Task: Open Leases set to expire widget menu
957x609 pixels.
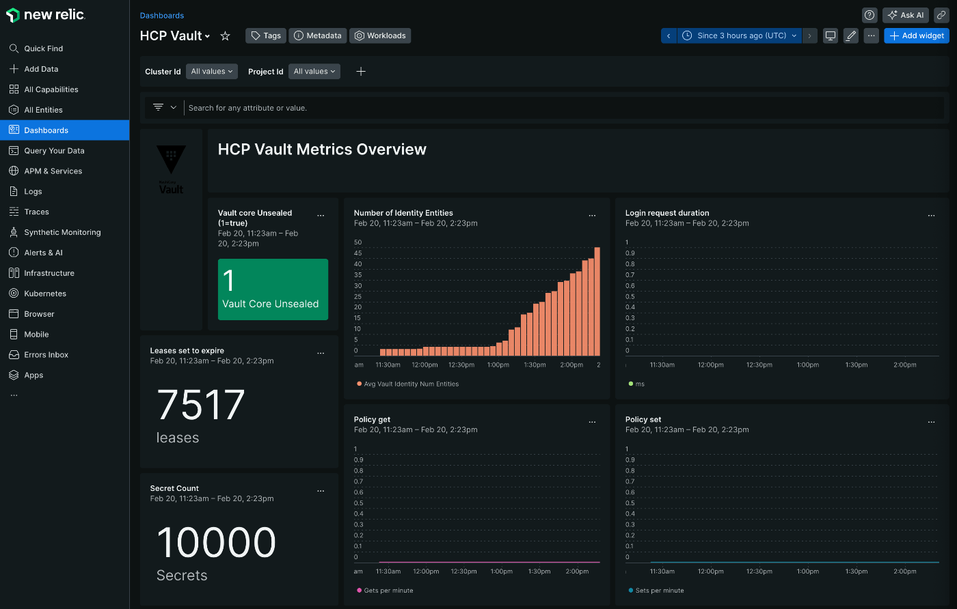Action: 321,354
